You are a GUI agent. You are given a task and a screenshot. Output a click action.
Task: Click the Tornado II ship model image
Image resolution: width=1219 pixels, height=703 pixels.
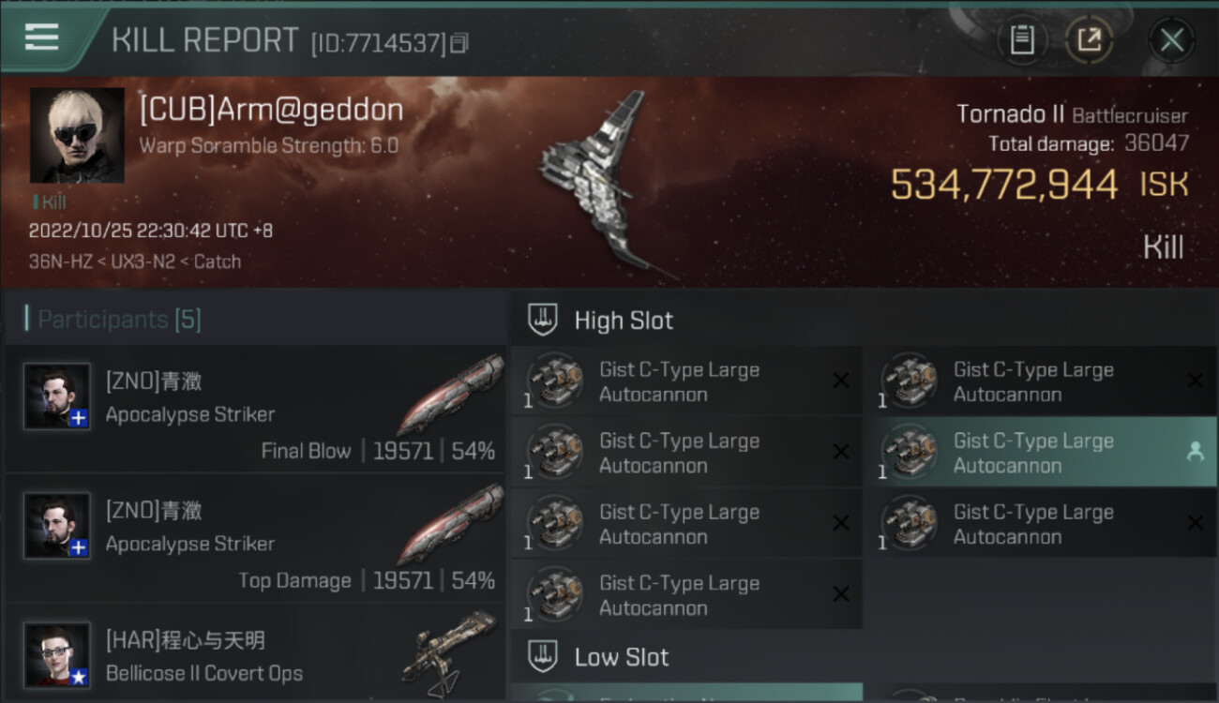pyautogui.click(x=605, y=183)
